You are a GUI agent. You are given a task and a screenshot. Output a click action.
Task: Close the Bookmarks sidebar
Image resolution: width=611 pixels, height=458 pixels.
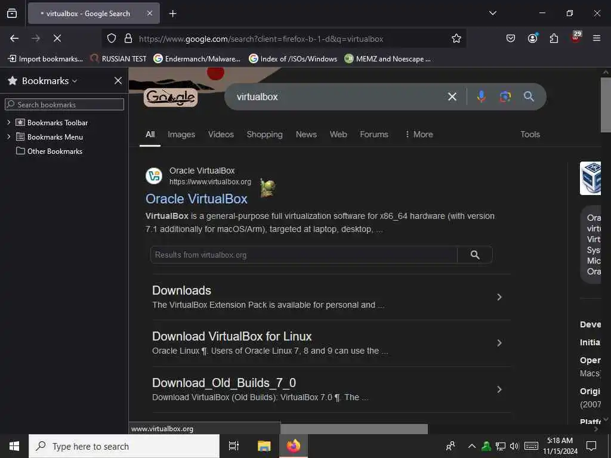point(118,81)
